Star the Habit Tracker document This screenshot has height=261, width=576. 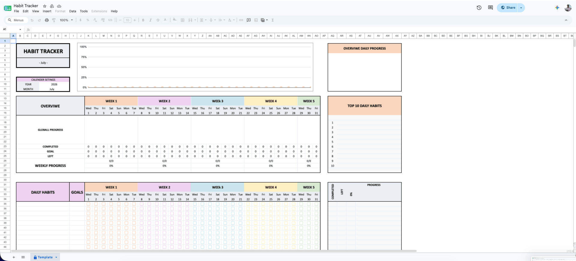coord(45,6)
